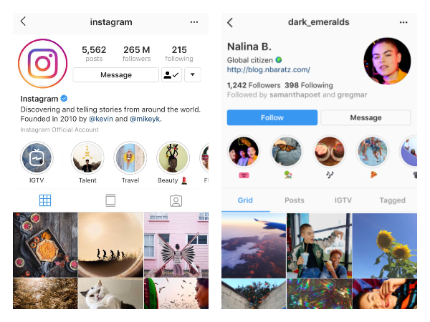Show tagged photos icon
Screen dimensions: 430x322
176,200
